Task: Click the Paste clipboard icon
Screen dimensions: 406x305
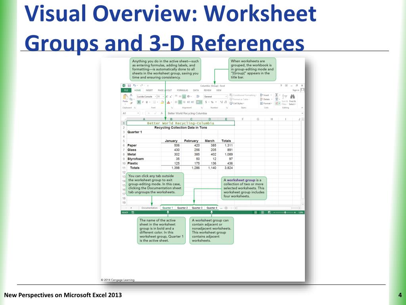Action: pyautogui.click(x=125, y=97)
